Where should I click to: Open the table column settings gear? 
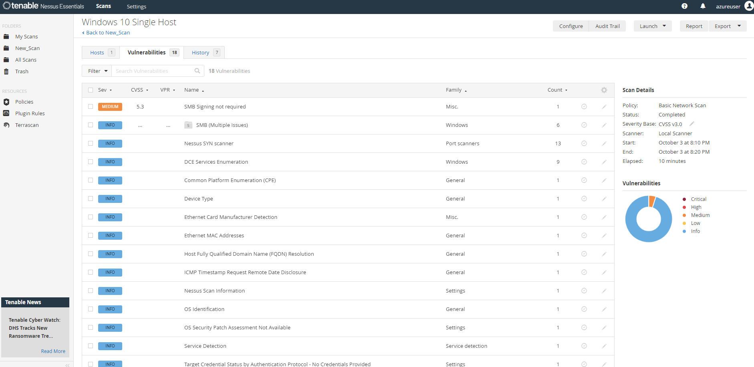(604, 90)
